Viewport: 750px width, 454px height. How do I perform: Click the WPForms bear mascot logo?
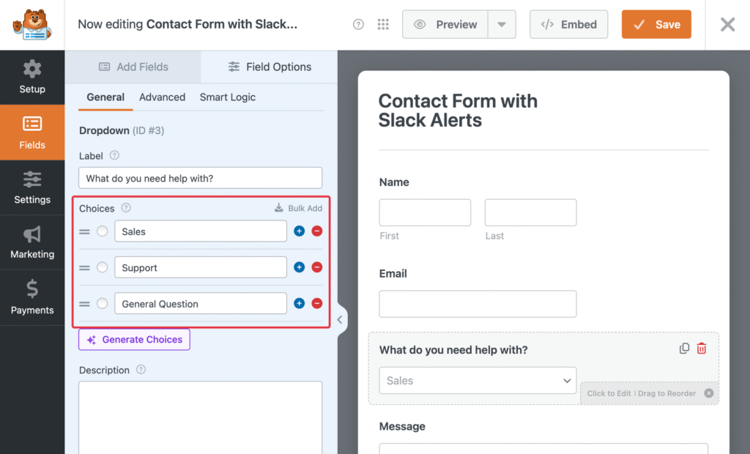click(x=32, y=24)
